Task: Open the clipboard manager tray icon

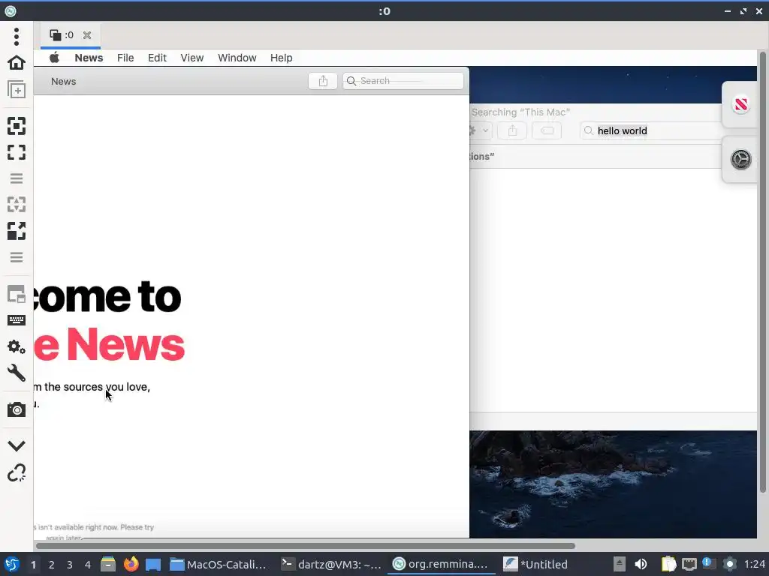Action: 668,564
